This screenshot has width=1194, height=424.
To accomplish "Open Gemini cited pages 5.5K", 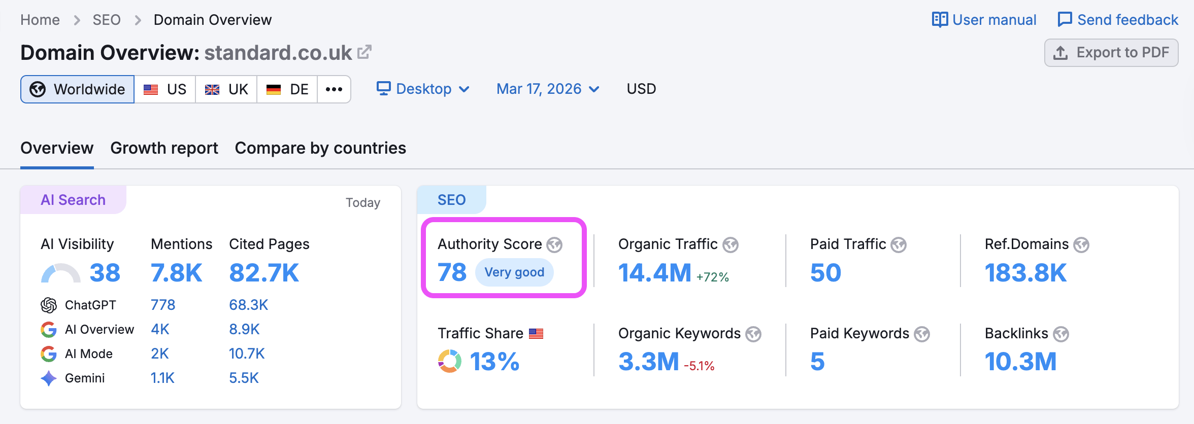I will coord(244,378).
